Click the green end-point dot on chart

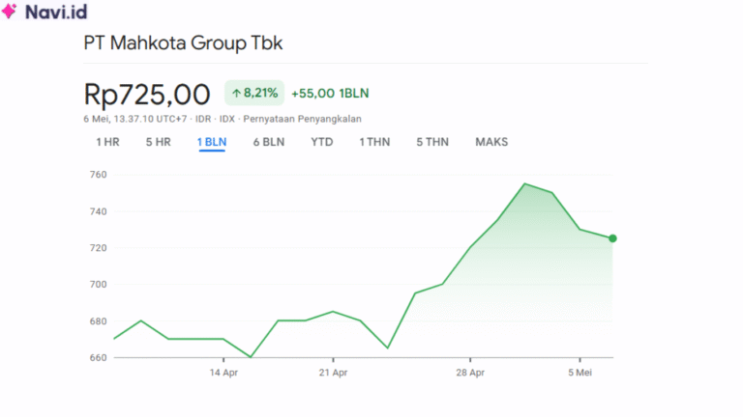point(612,238)
